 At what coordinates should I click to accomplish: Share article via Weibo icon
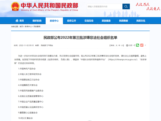point(142,45)
